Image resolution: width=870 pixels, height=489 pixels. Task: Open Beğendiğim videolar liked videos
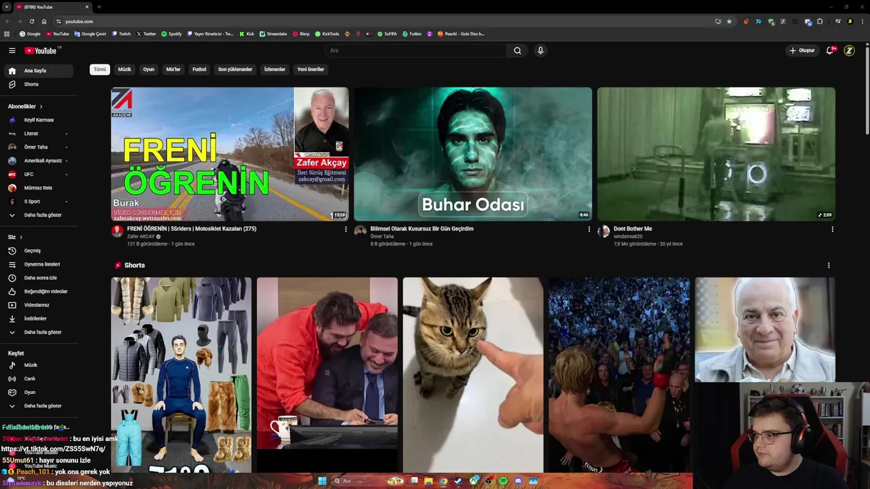[38, 291]
